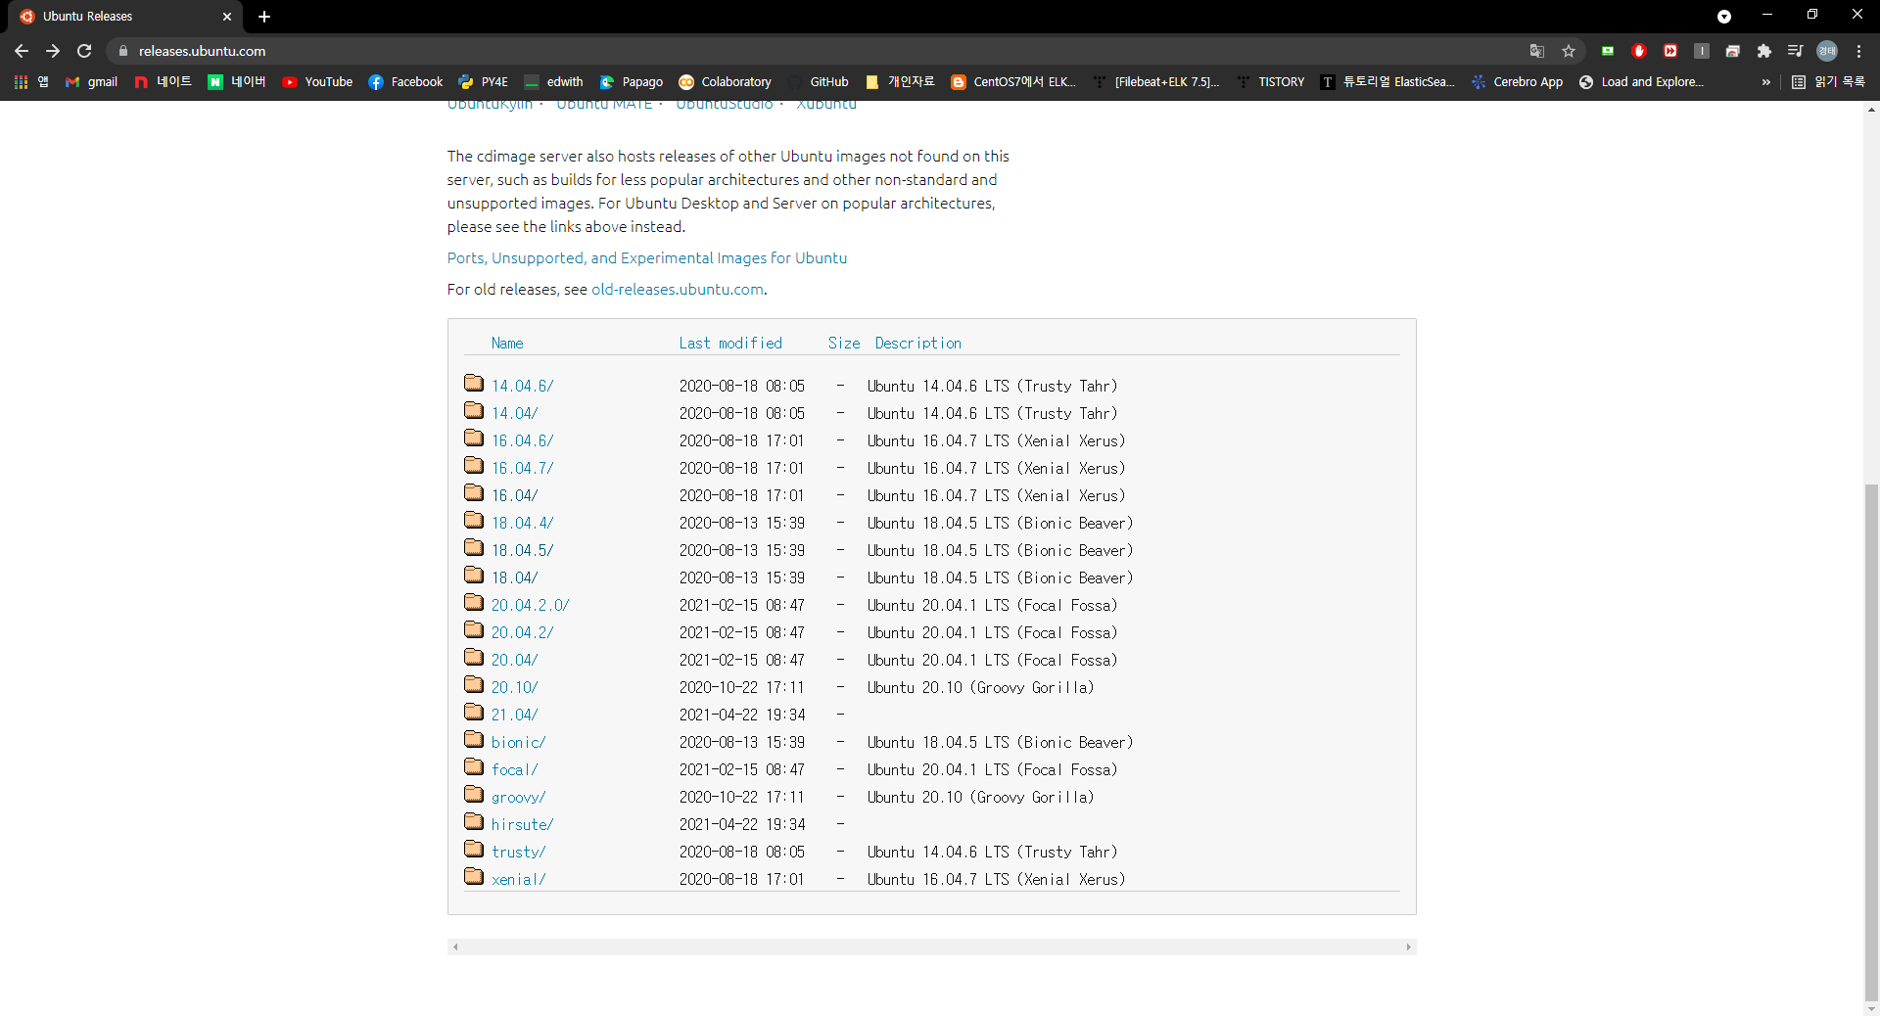Click the folder icon beside 20.04/
Viewport: 1880px width, 1016px height.
(474, 657)
